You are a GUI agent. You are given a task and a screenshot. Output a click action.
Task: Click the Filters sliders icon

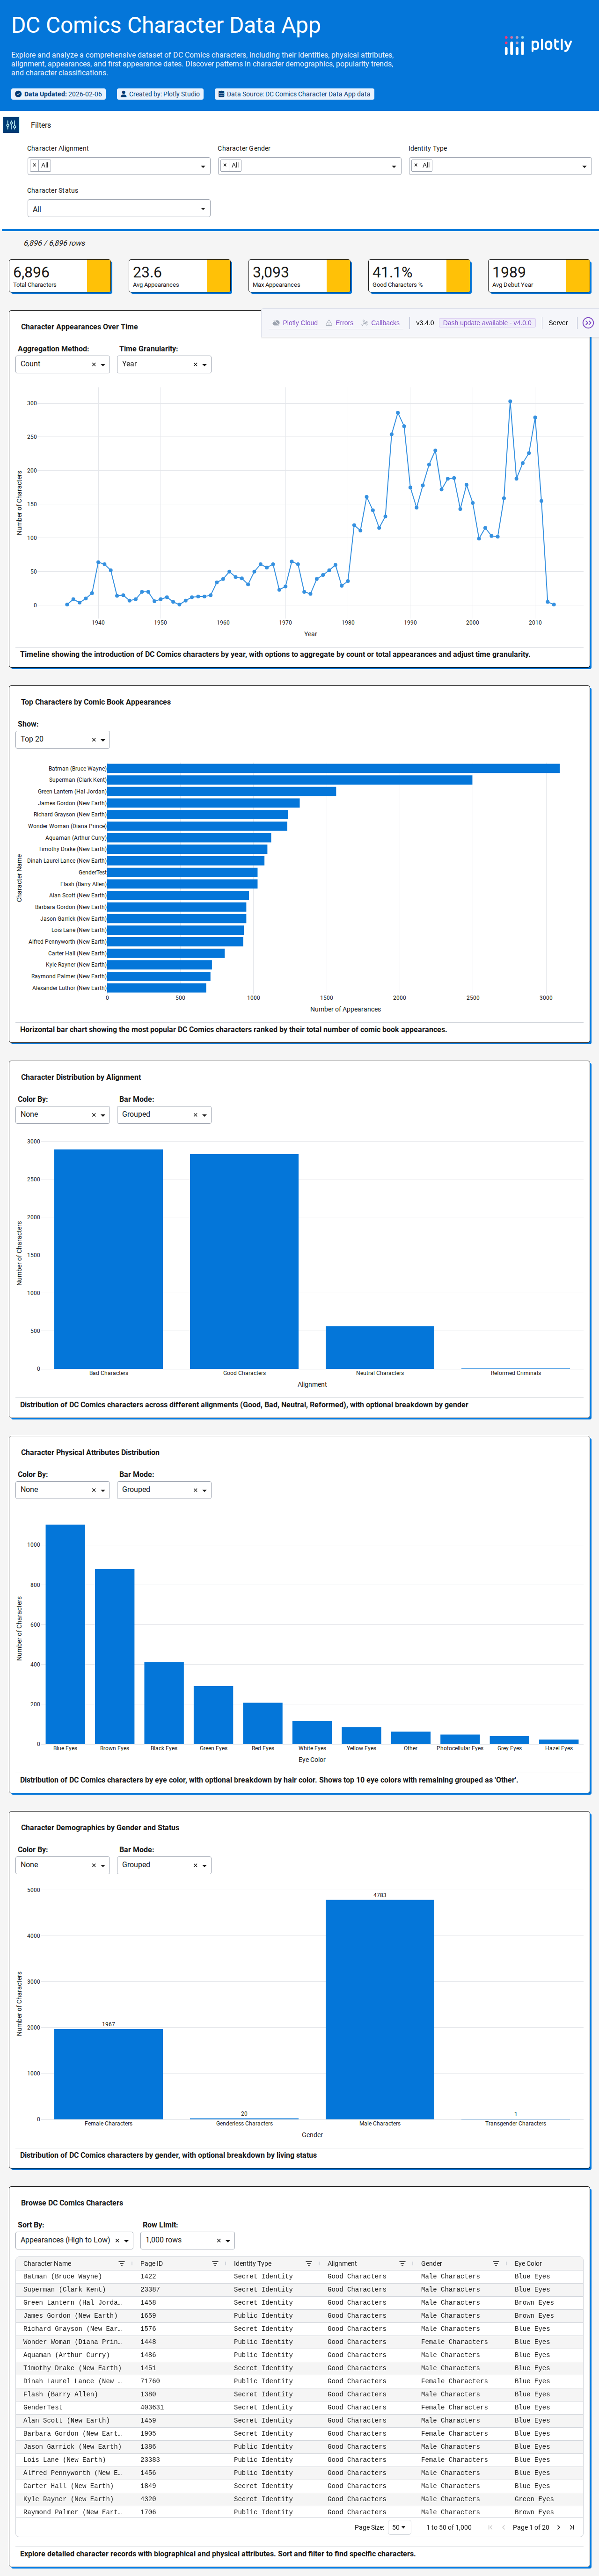pyautogui.click(x=11, y=125)
